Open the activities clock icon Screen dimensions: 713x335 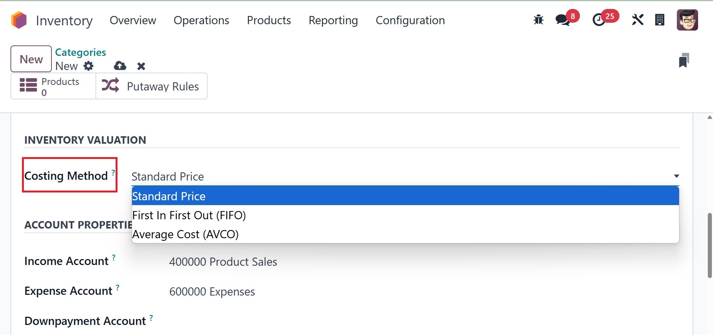pyautogui.click(x=599, y=20)
